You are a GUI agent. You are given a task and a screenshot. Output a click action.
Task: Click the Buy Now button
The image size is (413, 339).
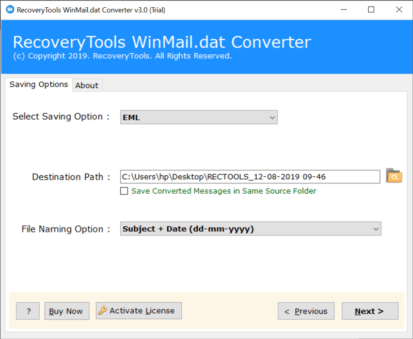point(67,311)
